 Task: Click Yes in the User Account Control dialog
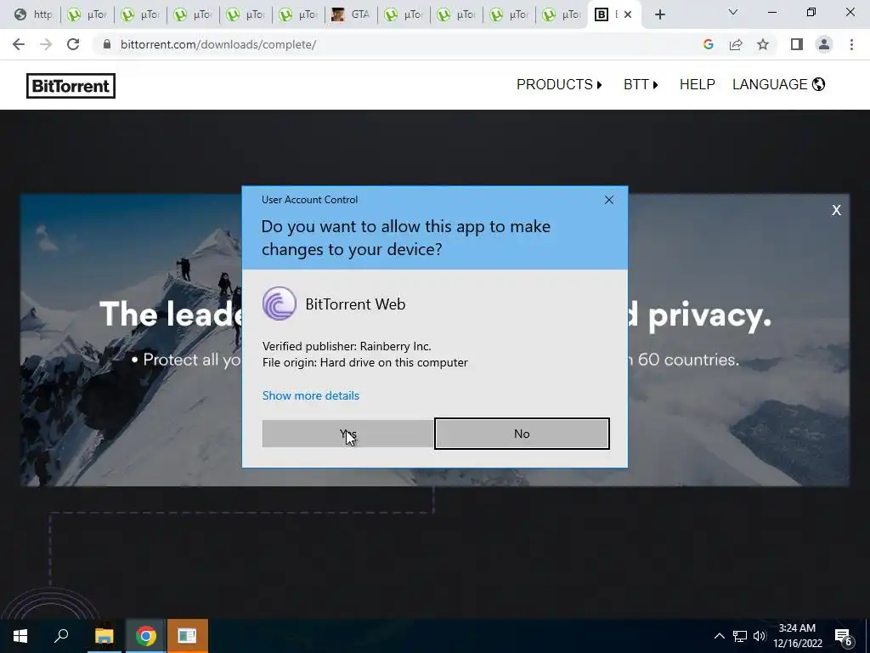coord(347,434)
